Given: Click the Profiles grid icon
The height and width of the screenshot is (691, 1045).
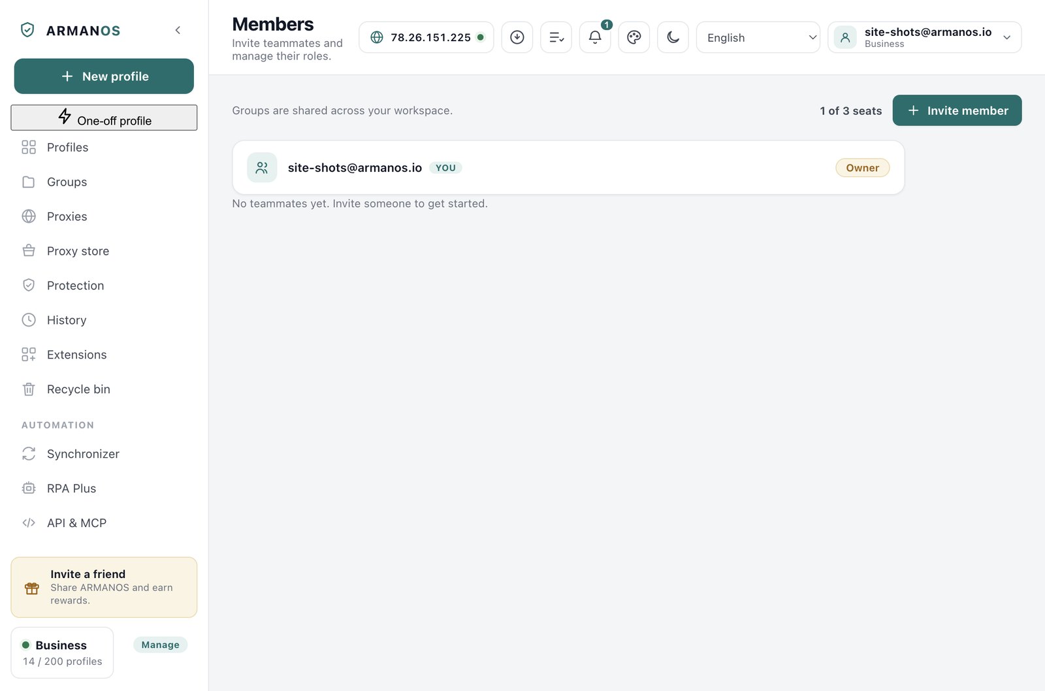Looking at the screenshot, I should tap(29, 148).
